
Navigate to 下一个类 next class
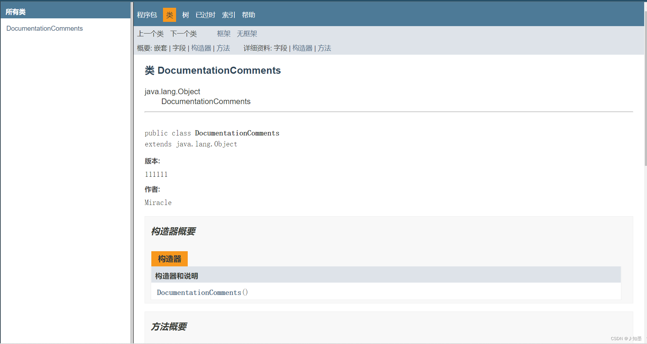coord(183,34)
